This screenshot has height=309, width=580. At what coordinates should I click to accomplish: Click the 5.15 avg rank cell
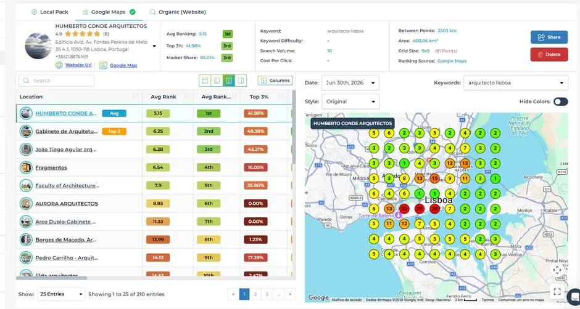[x=158, y=113]
